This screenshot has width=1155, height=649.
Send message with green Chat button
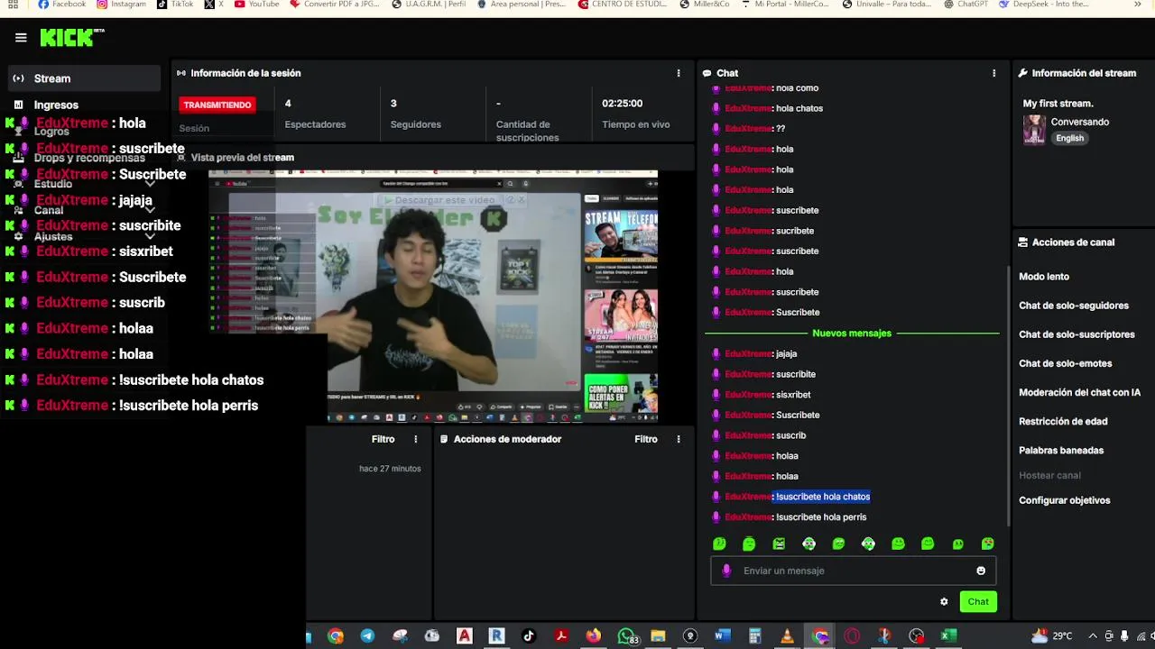[978, 602]
